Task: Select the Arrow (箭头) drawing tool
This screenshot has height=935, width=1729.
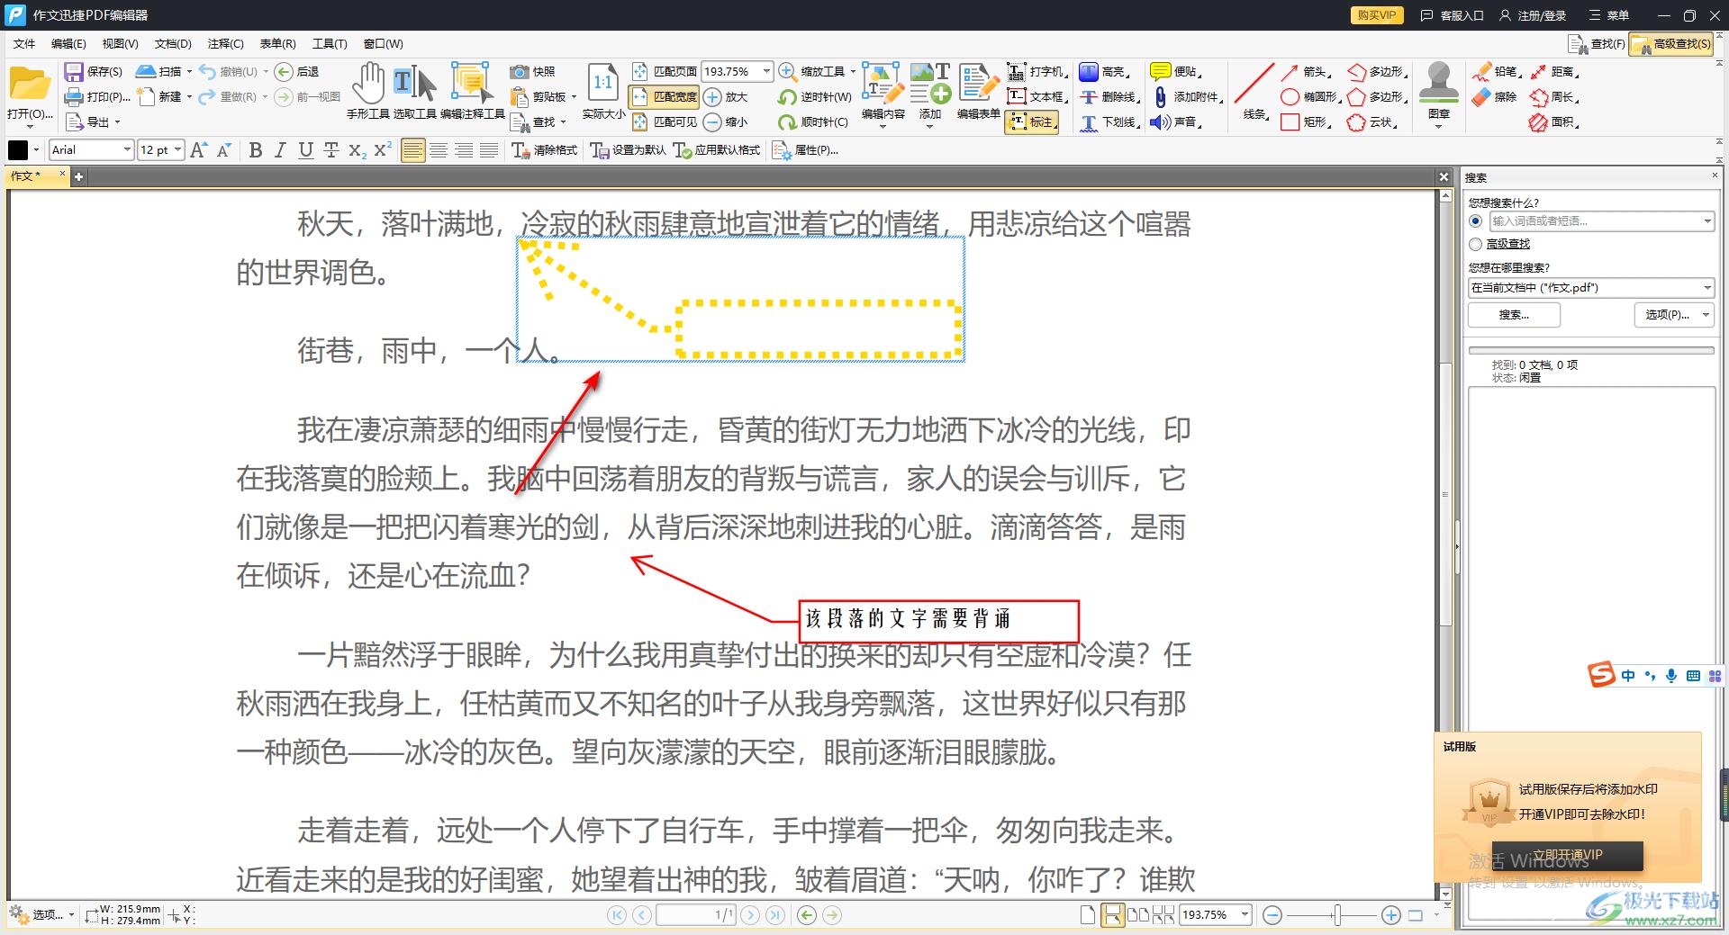Action: (x=1305, y=72)
